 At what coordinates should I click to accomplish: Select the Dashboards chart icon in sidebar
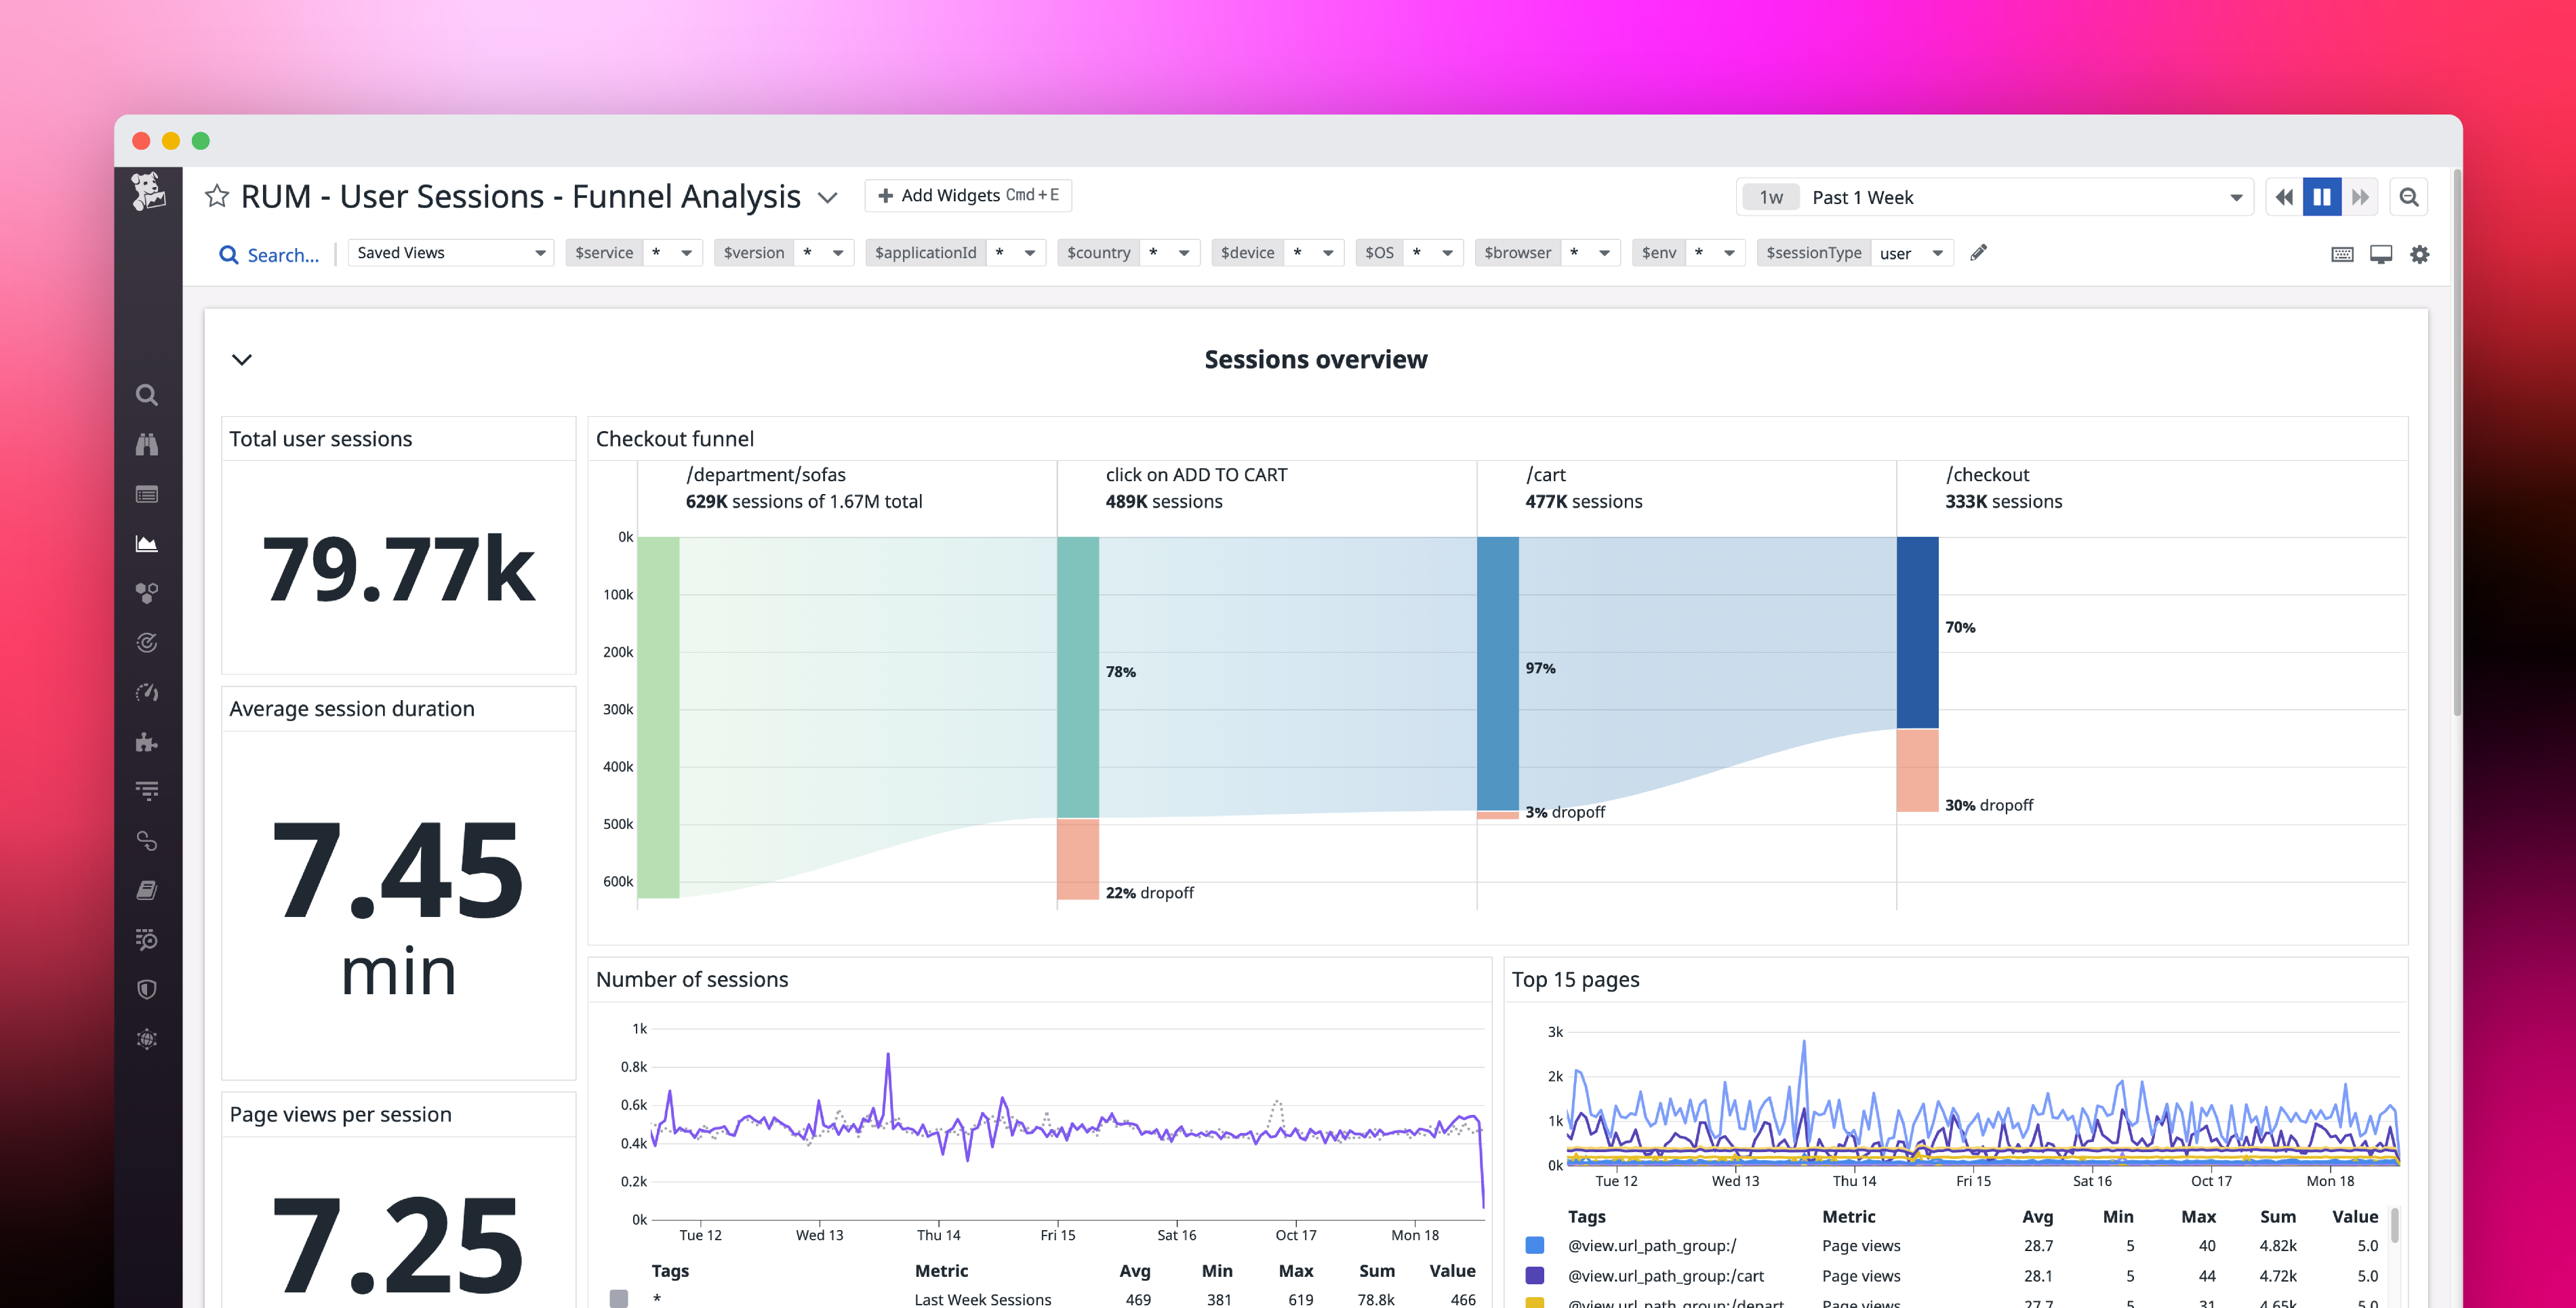147,543
